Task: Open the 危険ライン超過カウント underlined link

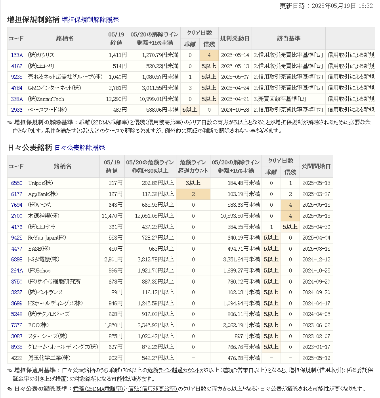Action: tap(174, 370)
